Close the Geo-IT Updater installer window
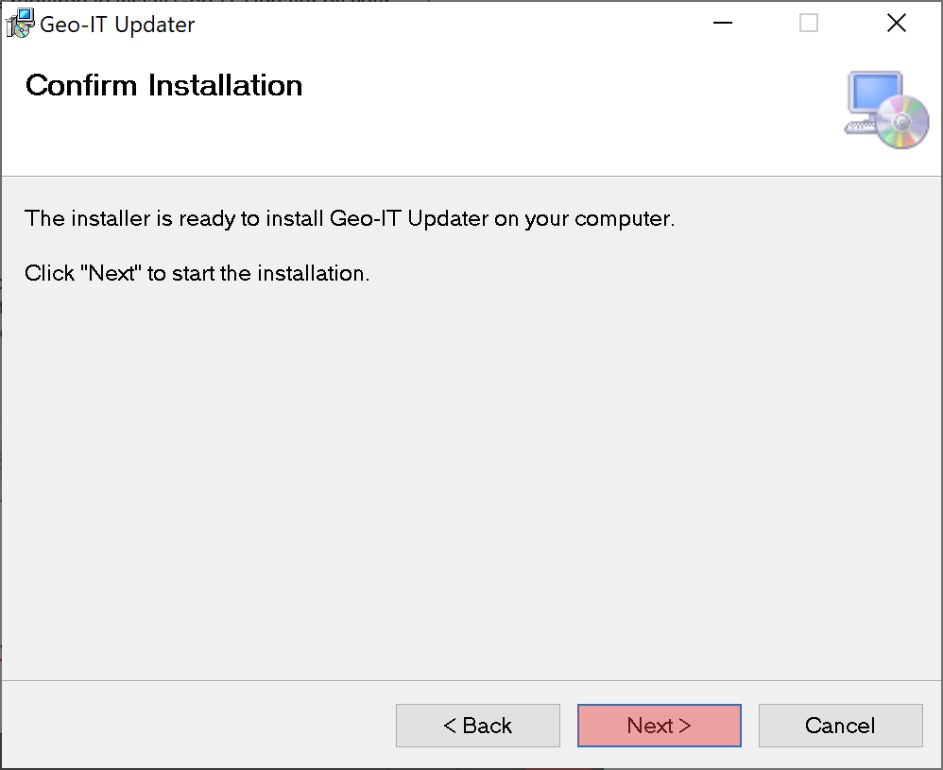Image resolution: width=943 pixels, height=770 pixels. [896, 24]
